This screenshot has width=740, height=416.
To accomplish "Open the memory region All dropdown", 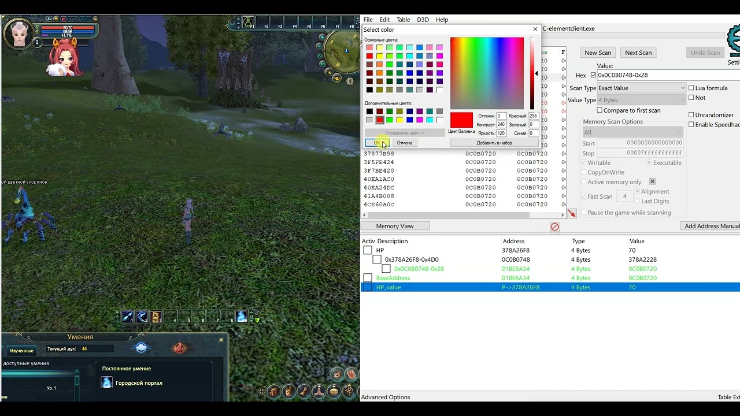I will [633, 132].
